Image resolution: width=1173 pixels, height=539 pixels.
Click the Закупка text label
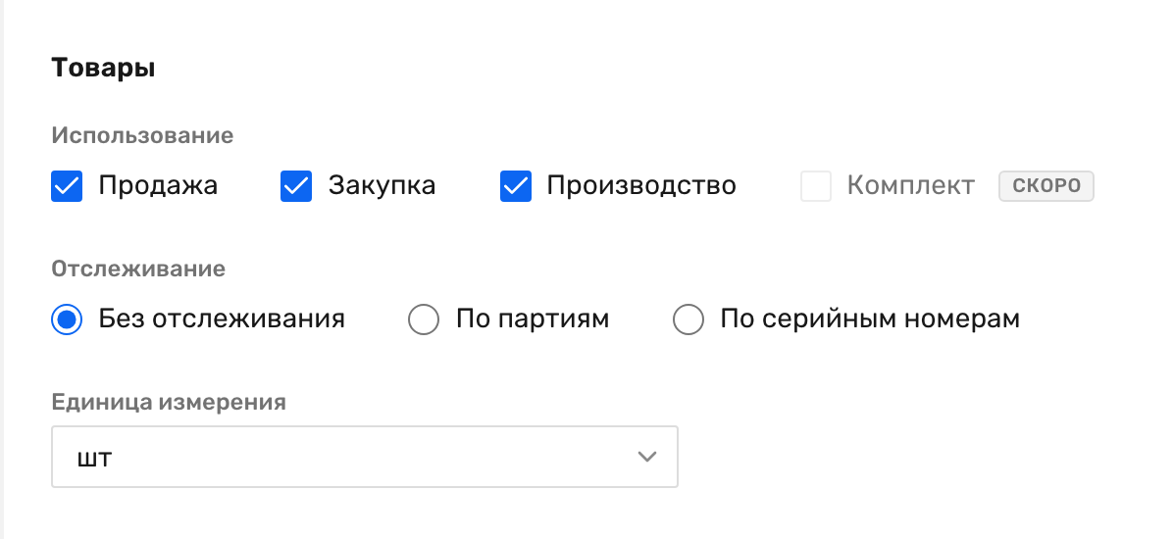[x=382, y=185]
